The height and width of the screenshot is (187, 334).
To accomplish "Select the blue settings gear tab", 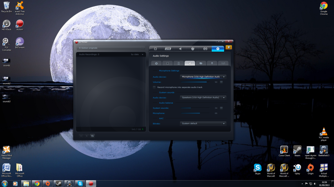I will coord(218,49).
